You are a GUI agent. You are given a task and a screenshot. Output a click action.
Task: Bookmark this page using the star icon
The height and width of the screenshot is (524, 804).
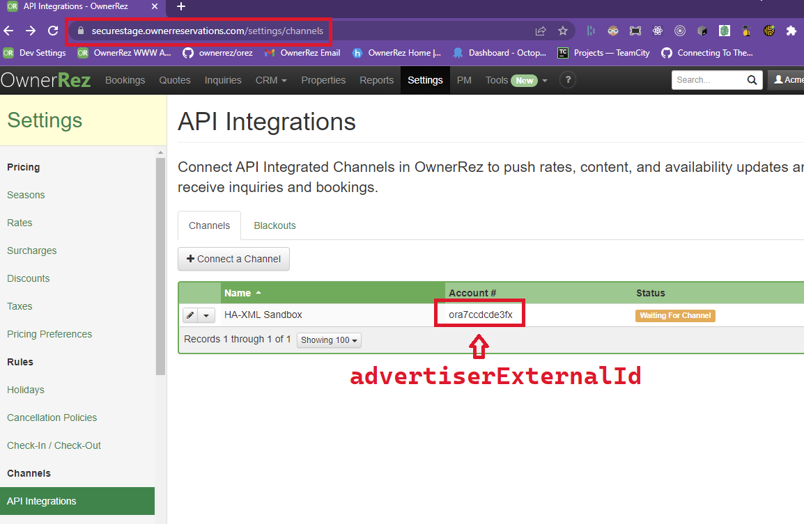pos(563,31)
